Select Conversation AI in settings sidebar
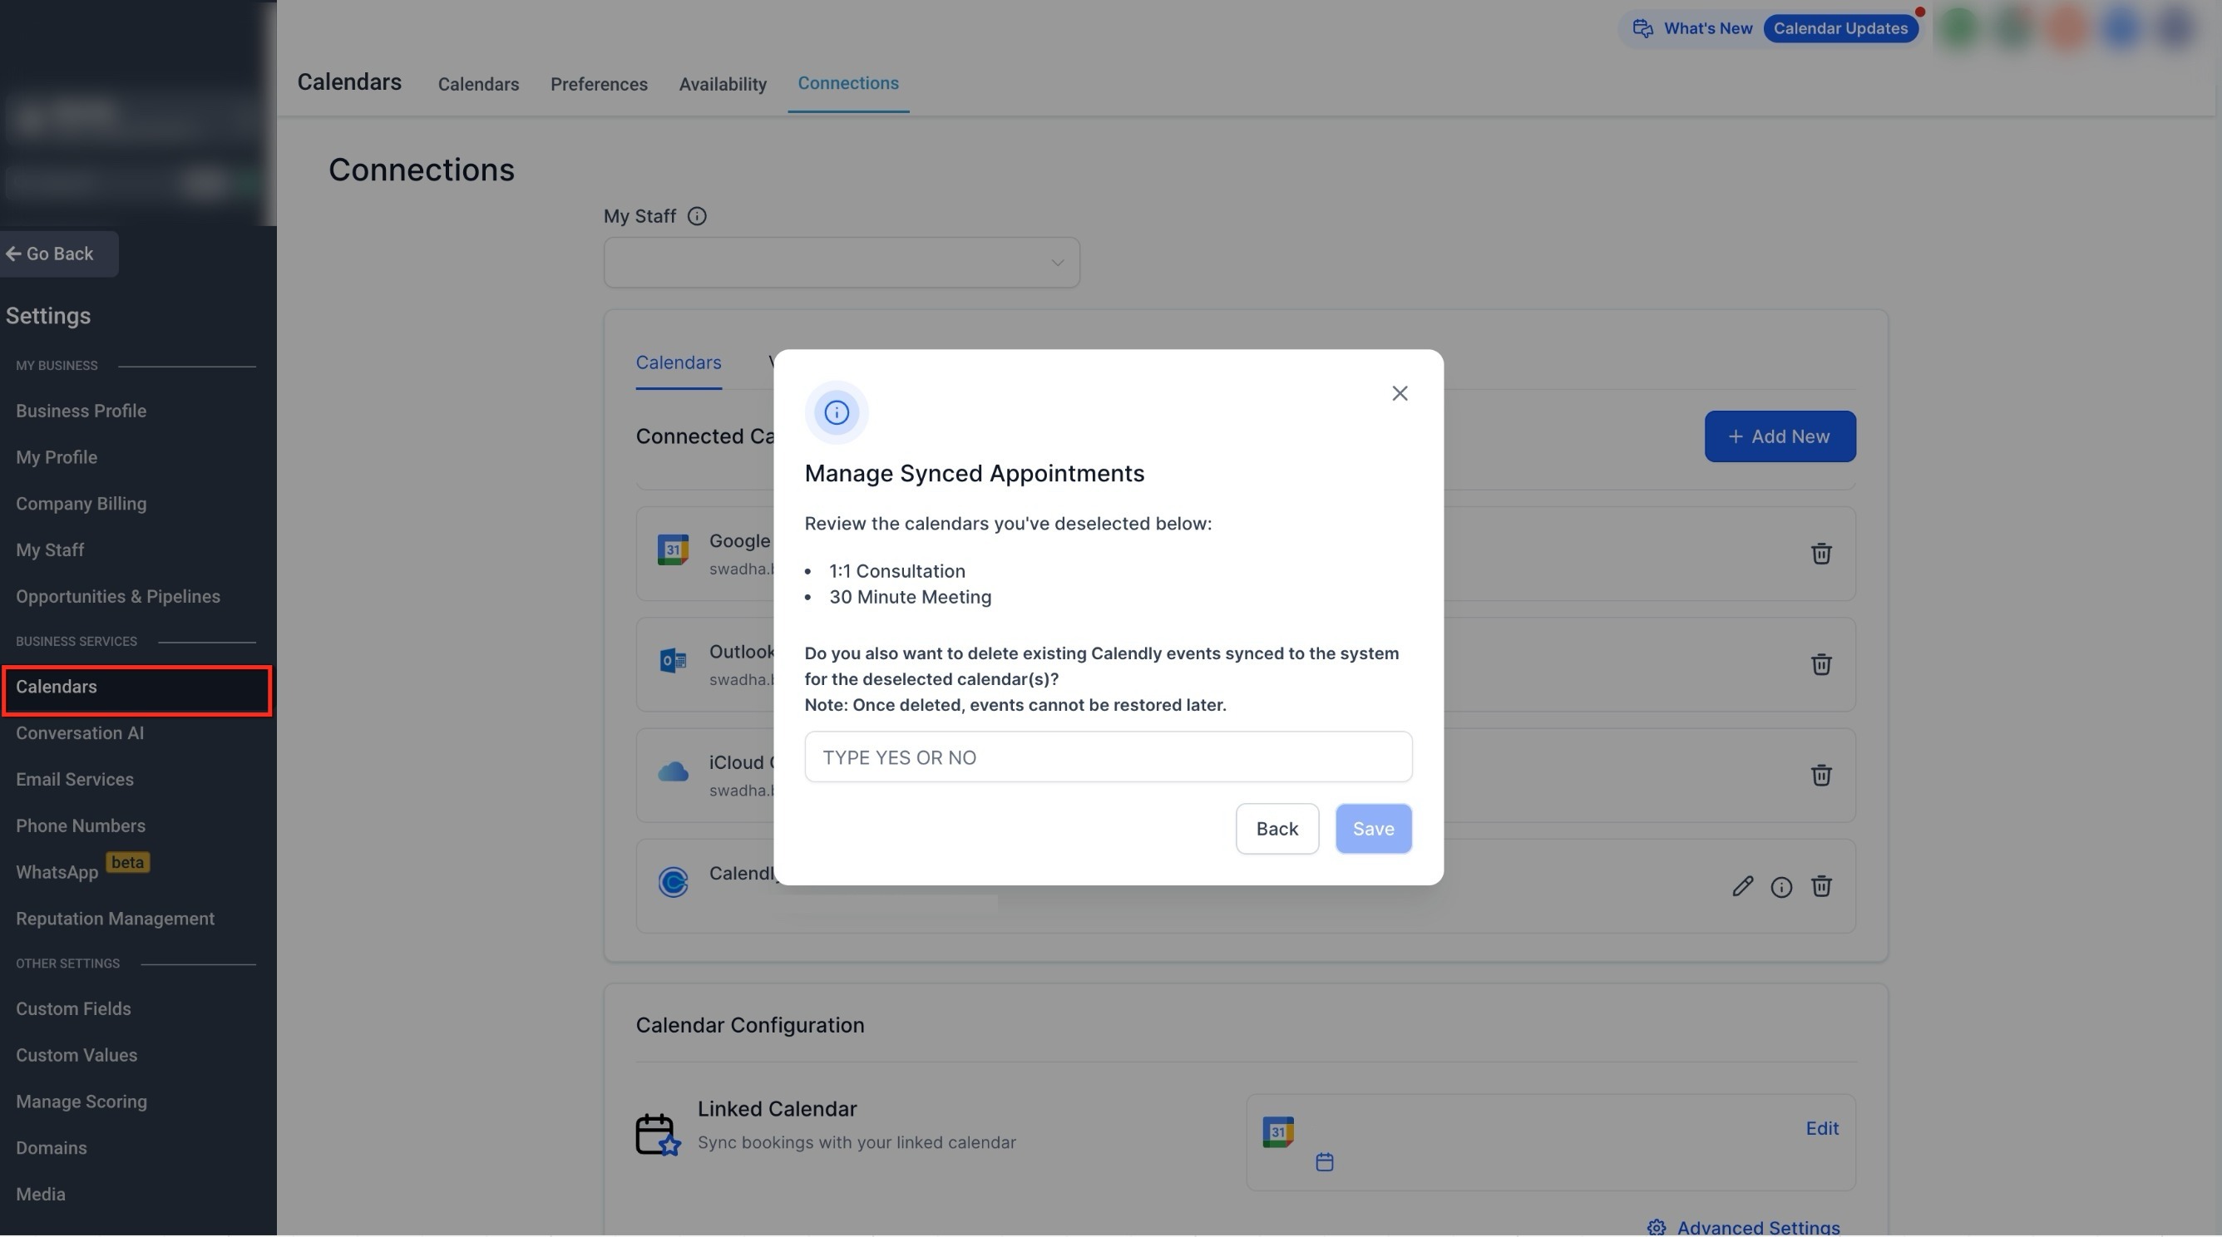2222x1237 pixels. click(79, 732)
